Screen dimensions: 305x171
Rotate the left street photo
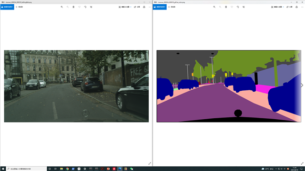pos(85,7)
